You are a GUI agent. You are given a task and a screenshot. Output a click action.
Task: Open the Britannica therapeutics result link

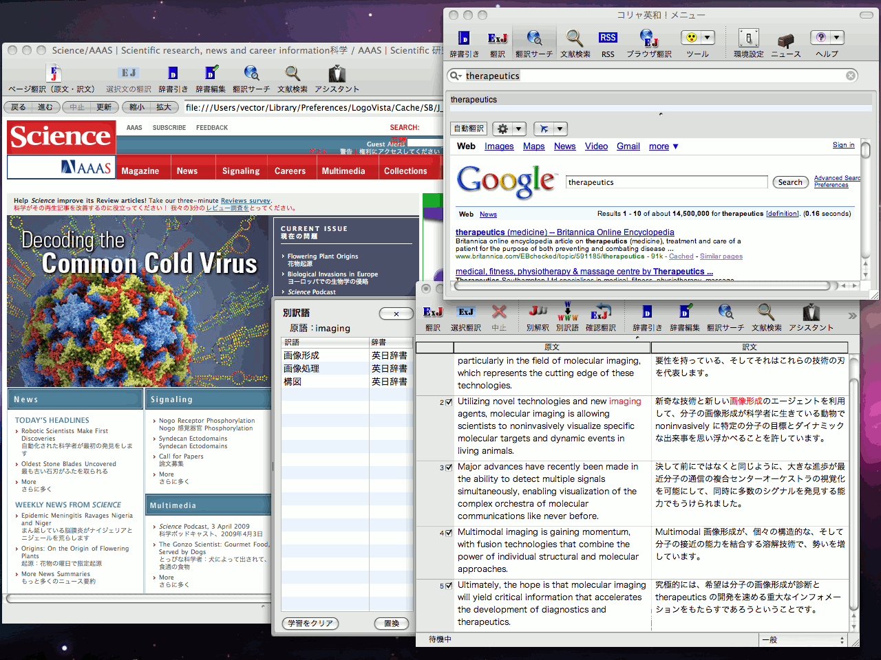[564, 232]
